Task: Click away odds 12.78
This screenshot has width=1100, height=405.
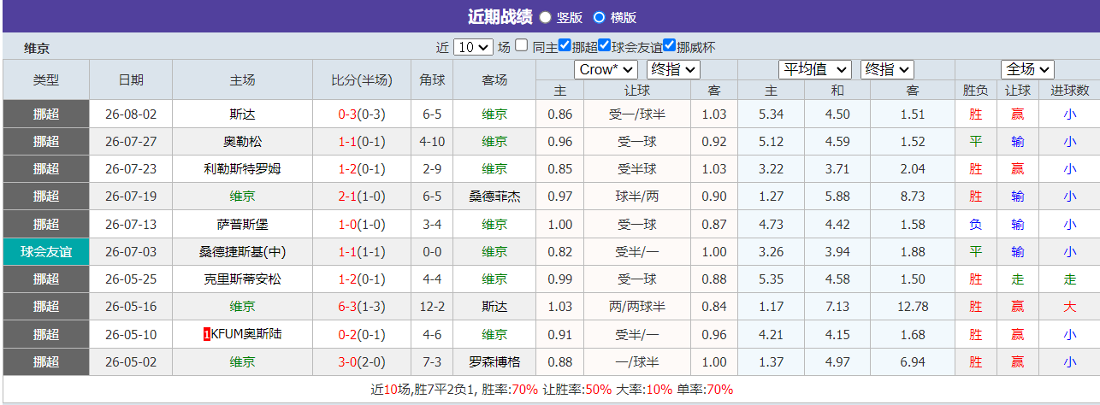Action: 913,306
